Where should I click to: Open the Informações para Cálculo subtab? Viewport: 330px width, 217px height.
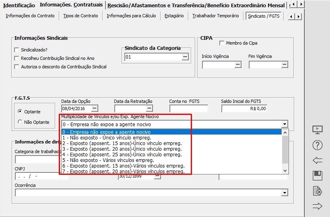tap(131, 16)
